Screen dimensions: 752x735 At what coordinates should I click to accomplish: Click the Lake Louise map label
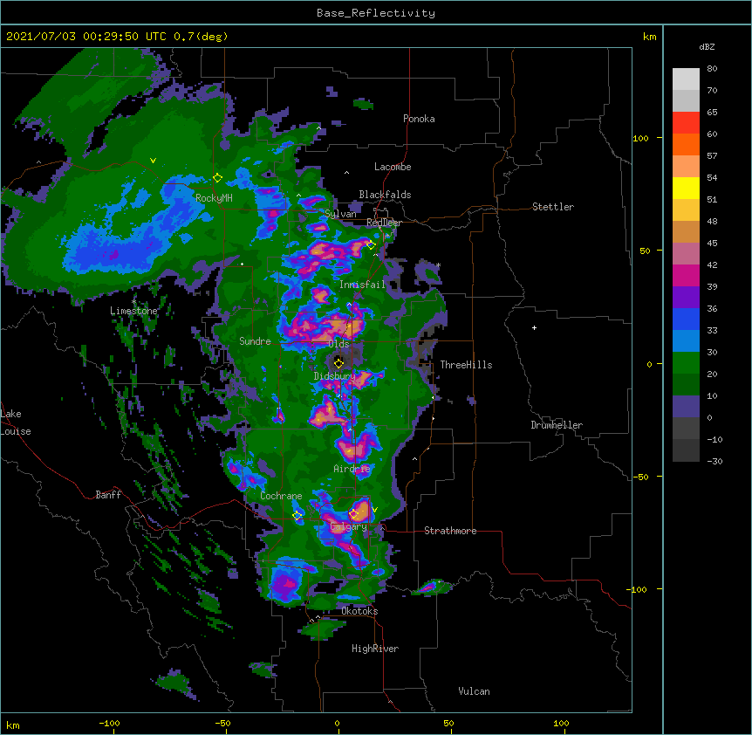(16, 422)
